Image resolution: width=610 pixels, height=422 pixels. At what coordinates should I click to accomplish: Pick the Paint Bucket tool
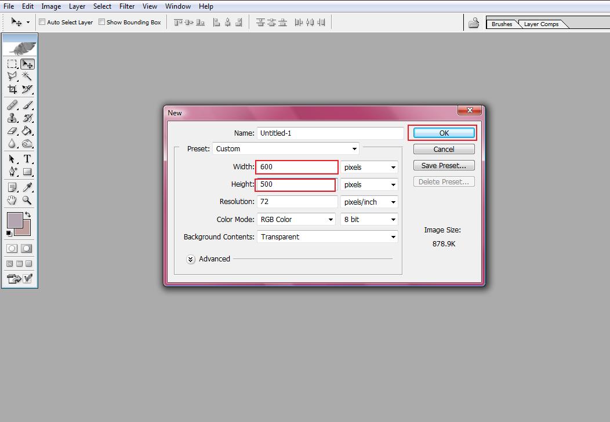point(27,131)
